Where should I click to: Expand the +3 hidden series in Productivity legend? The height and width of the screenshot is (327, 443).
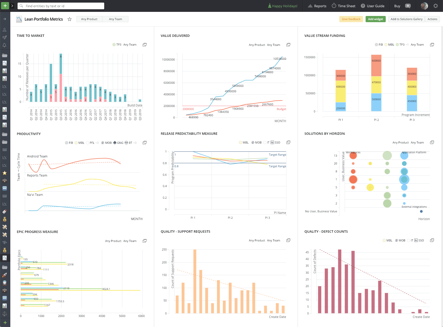(x=97, y=142)
